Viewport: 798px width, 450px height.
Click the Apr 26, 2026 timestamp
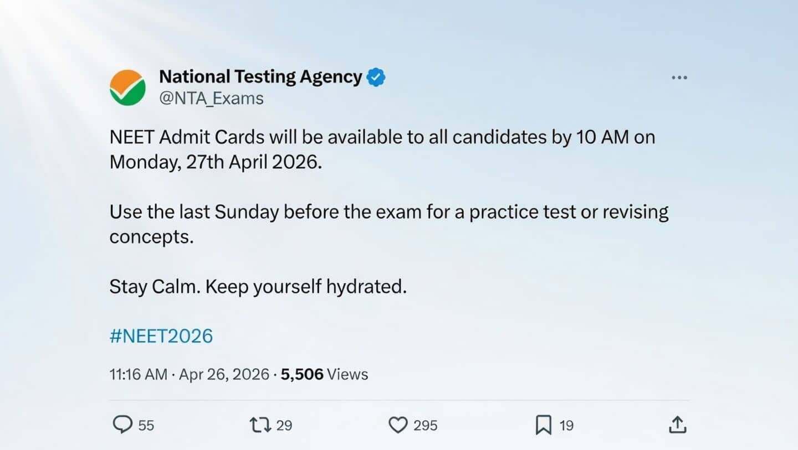[224, 374]
